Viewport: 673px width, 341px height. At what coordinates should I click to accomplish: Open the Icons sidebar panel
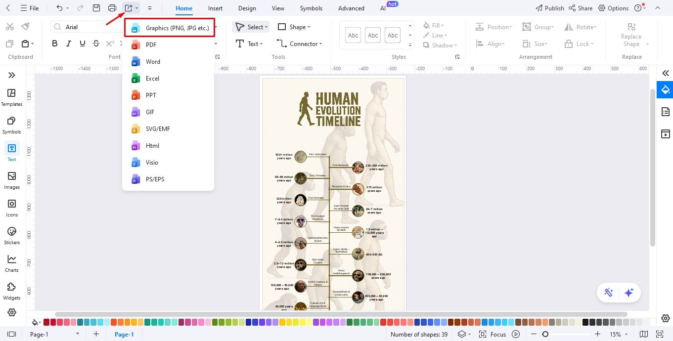click(x=12, y=208)
